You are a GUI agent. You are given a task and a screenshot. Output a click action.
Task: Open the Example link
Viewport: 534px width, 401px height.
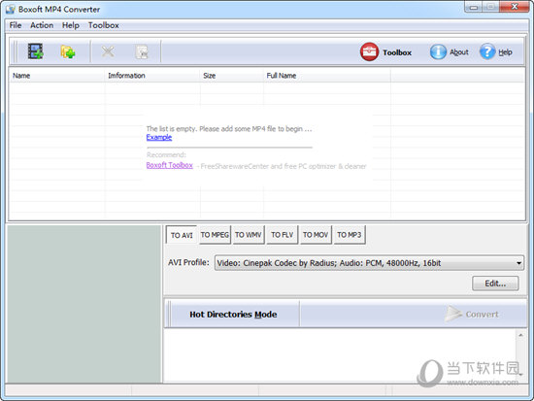[x=159, y=137]
